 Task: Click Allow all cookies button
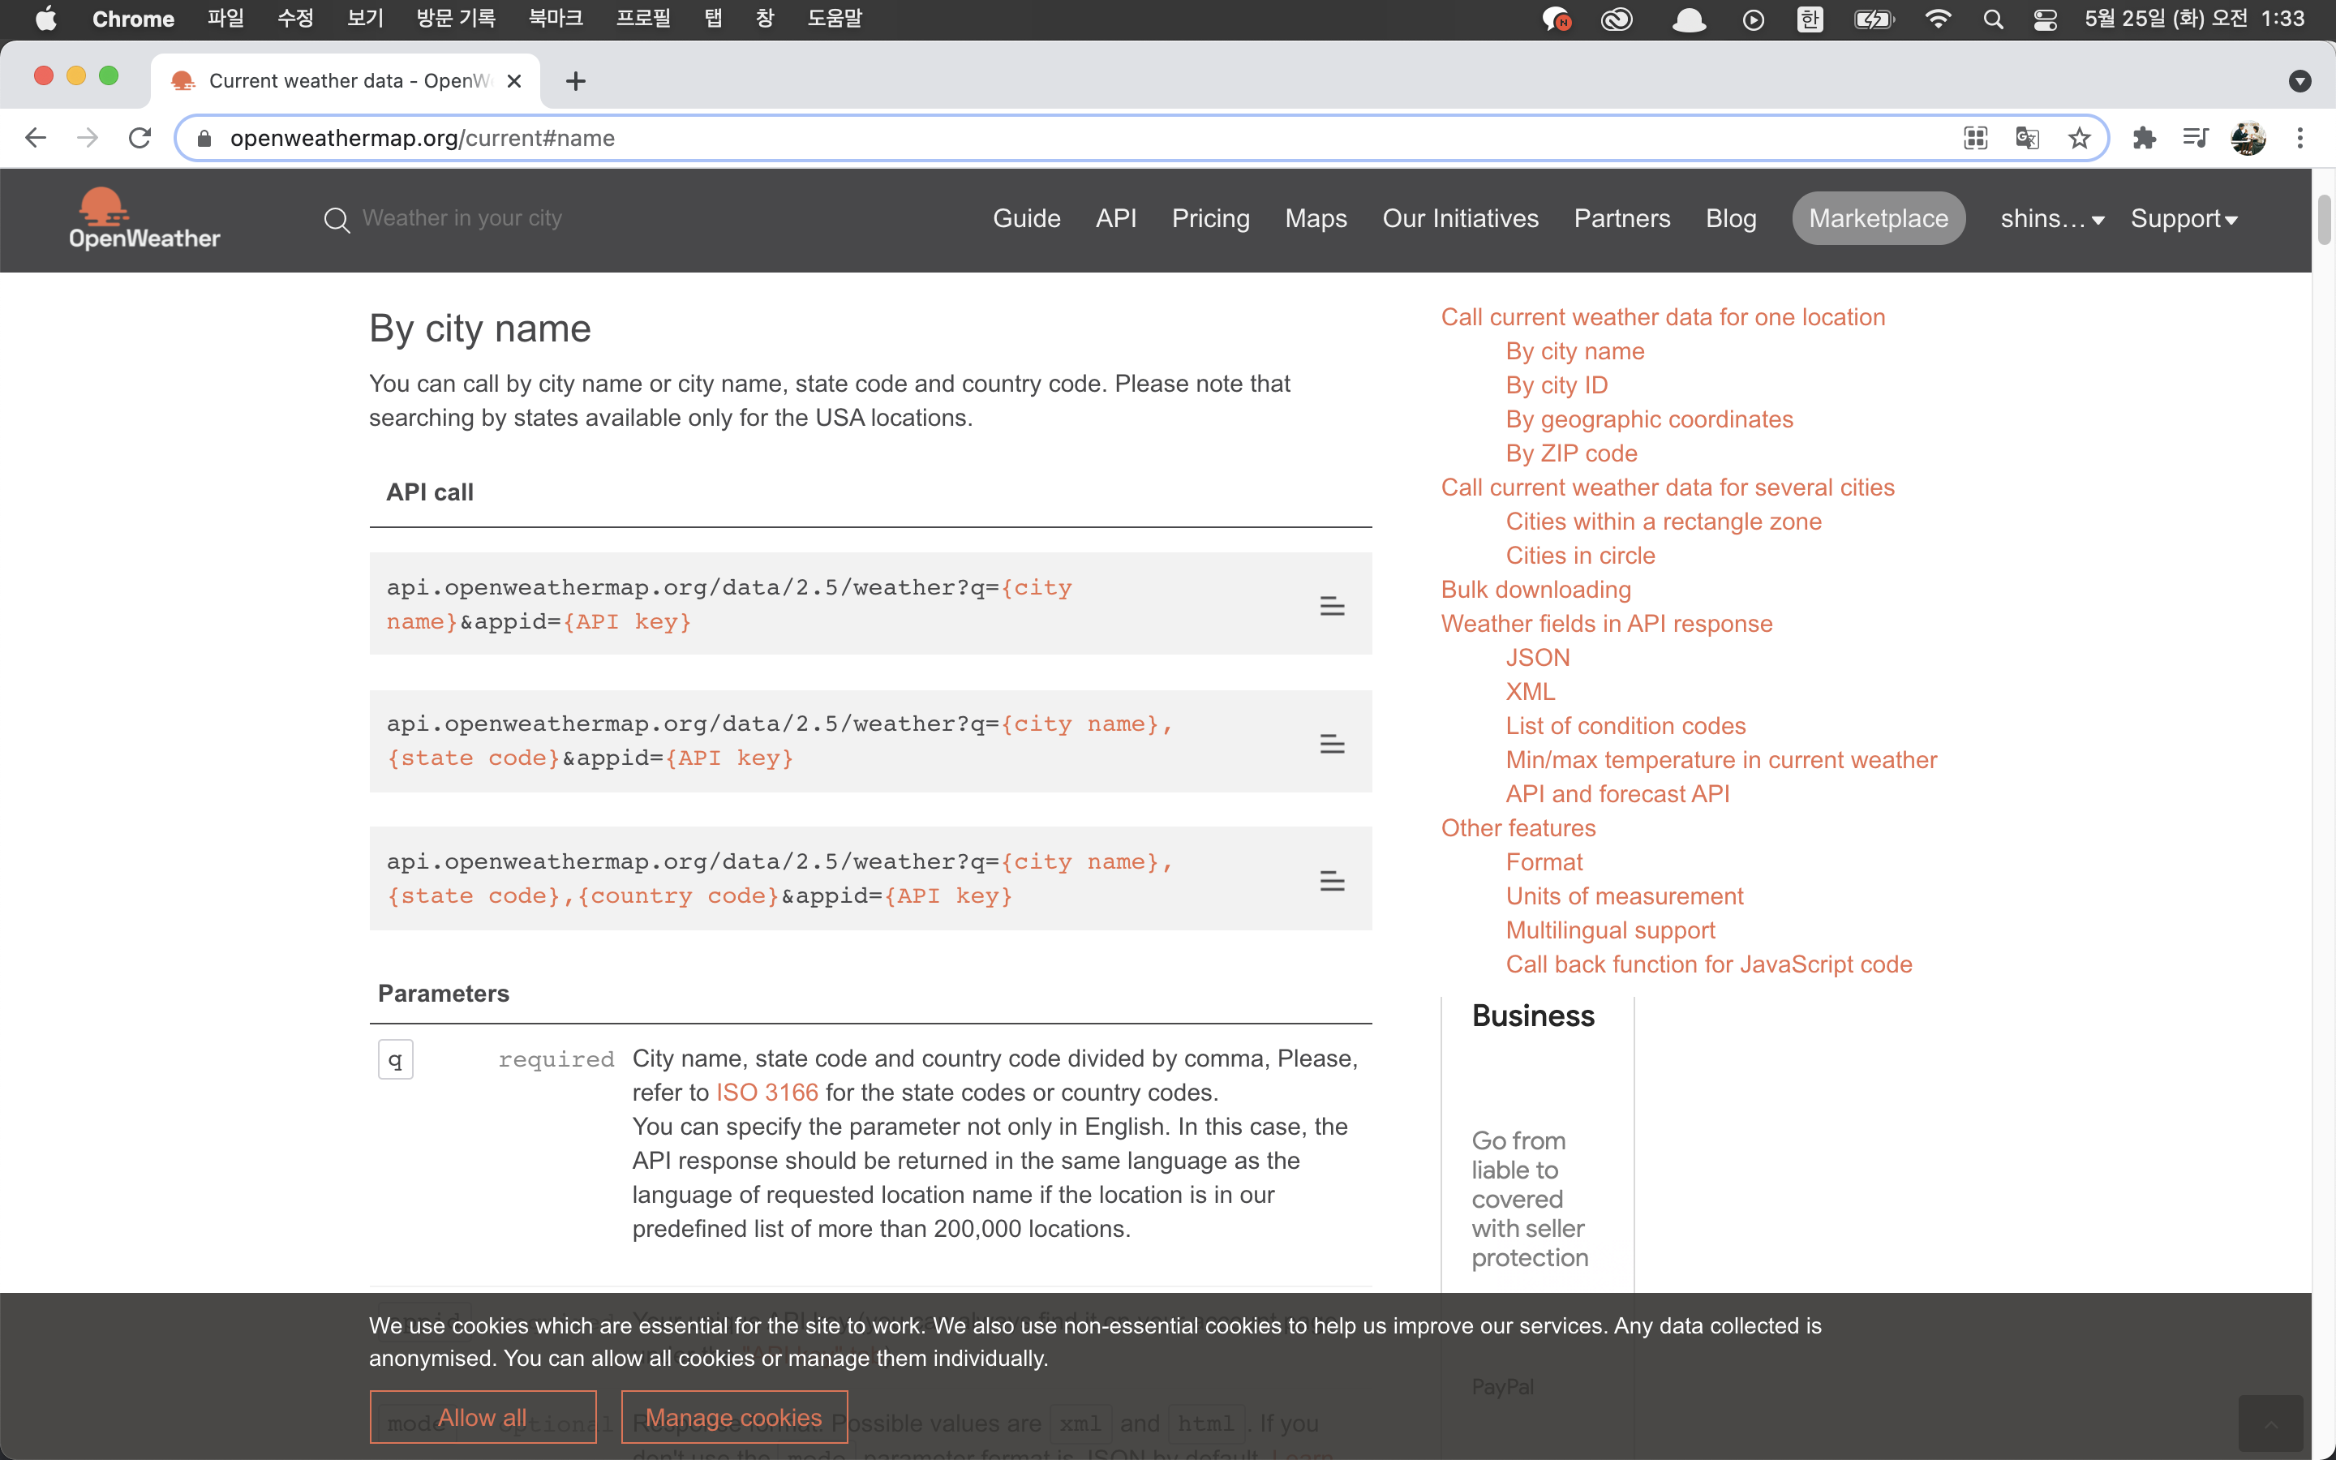483,1416
